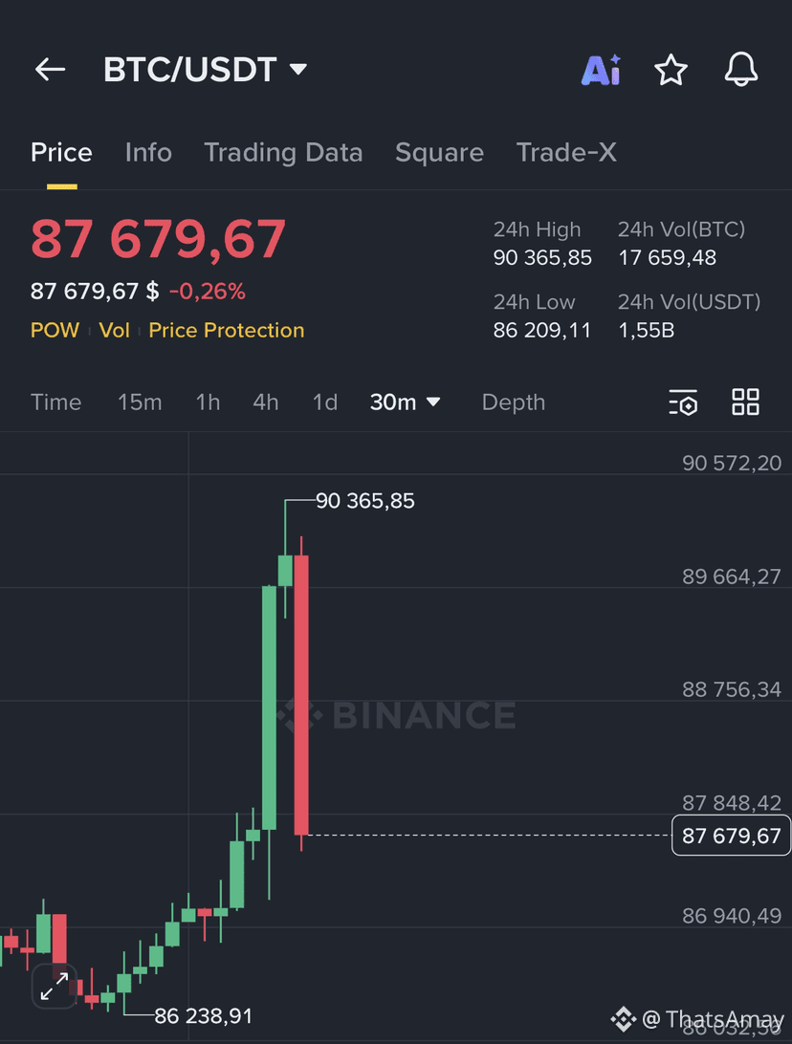This screenshot has height=1044, width=792.
Task: Tap the current price label 87 679,67 on axis
Action: point(731,836)
